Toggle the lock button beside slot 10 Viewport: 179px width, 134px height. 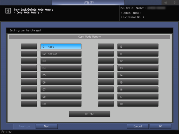pyautogui.click(x=106, y=47)
